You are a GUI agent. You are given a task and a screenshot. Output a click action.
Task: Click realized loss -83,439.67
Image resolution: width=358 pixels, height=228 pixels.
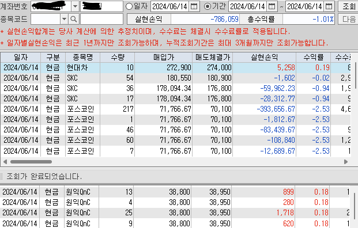pos(278,130)
